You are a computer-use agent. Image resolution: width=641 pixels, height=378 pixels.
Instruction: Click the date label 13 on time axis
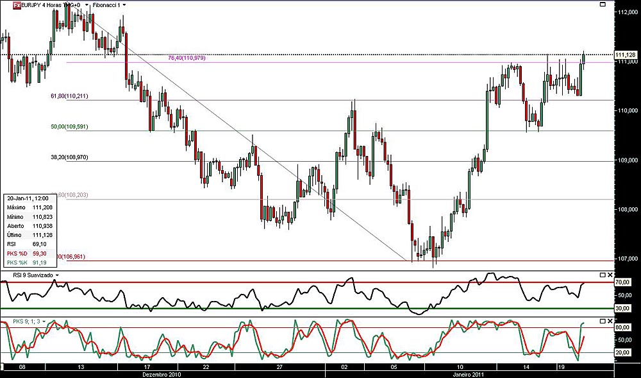point(81,367)
